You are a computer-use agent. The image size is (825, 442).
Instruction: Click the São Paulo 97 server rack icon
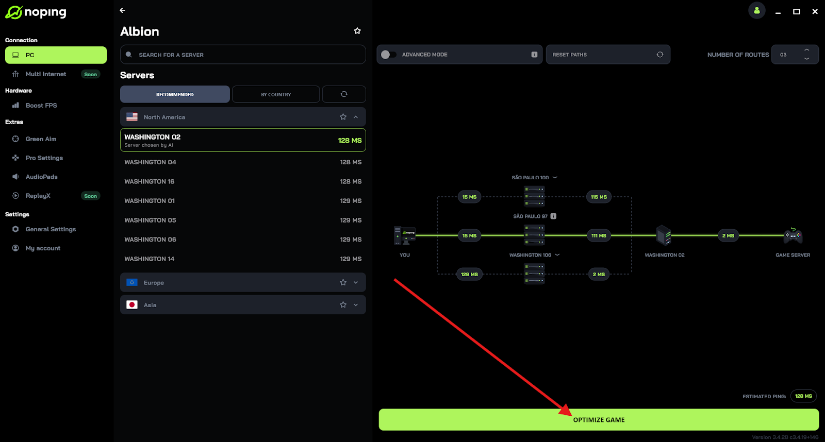click(x=534, y=235)
